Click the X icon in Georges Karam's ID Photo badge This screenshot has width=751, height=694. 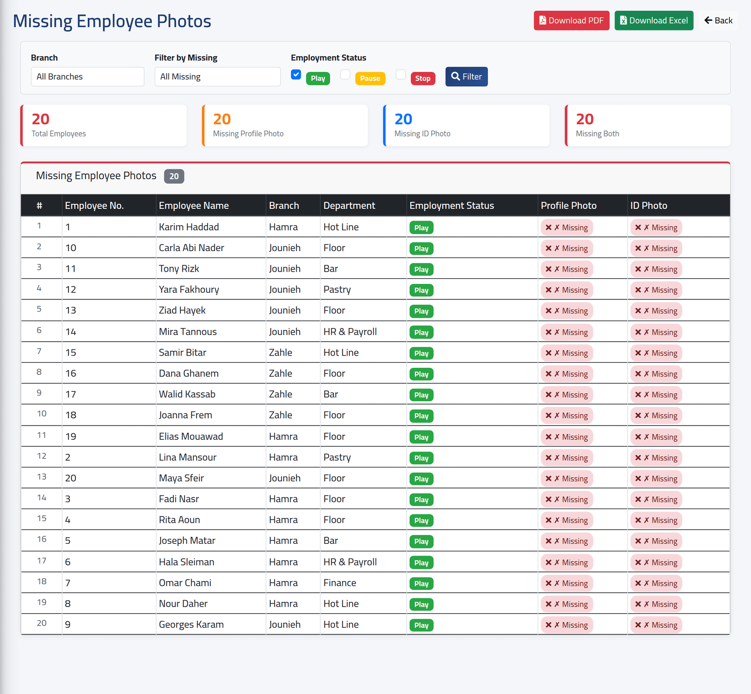638,625
